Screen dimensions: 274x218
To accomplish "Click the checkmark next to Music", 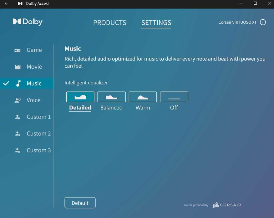I will pos(6,83).
